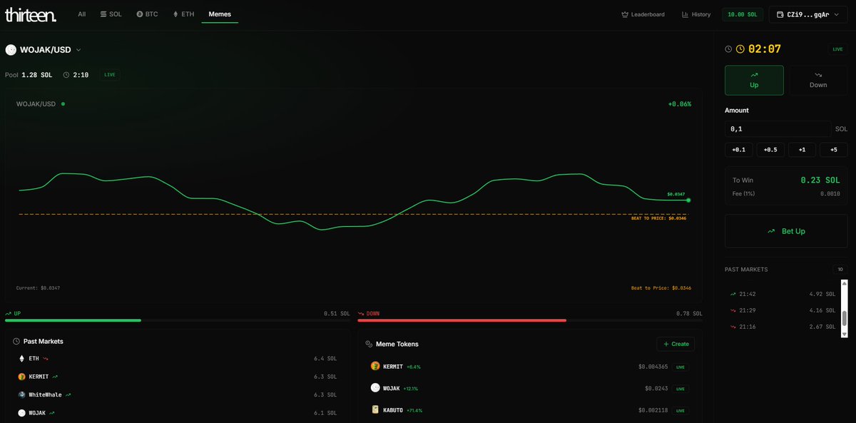Viewport: 856px width, 423px height.
Task: Click the thirteen logo
Action: coord(31,14)
